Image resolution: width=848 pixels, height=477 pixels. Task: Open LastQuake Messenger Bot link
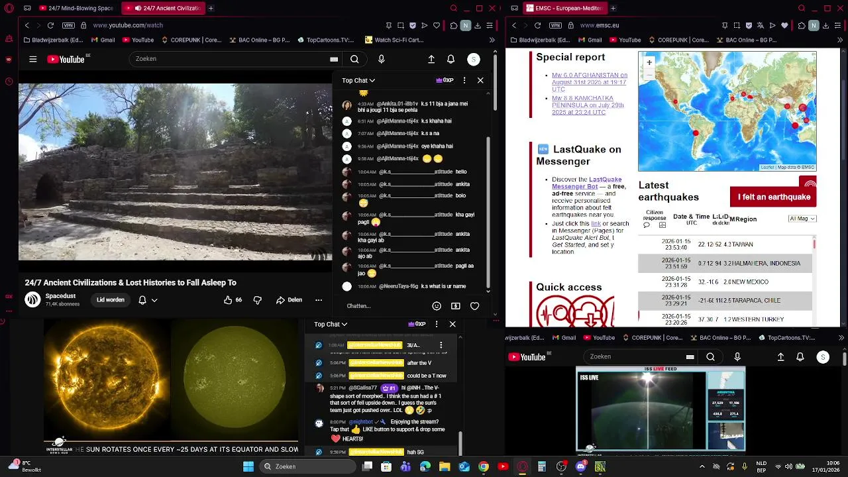pos(587,183)
